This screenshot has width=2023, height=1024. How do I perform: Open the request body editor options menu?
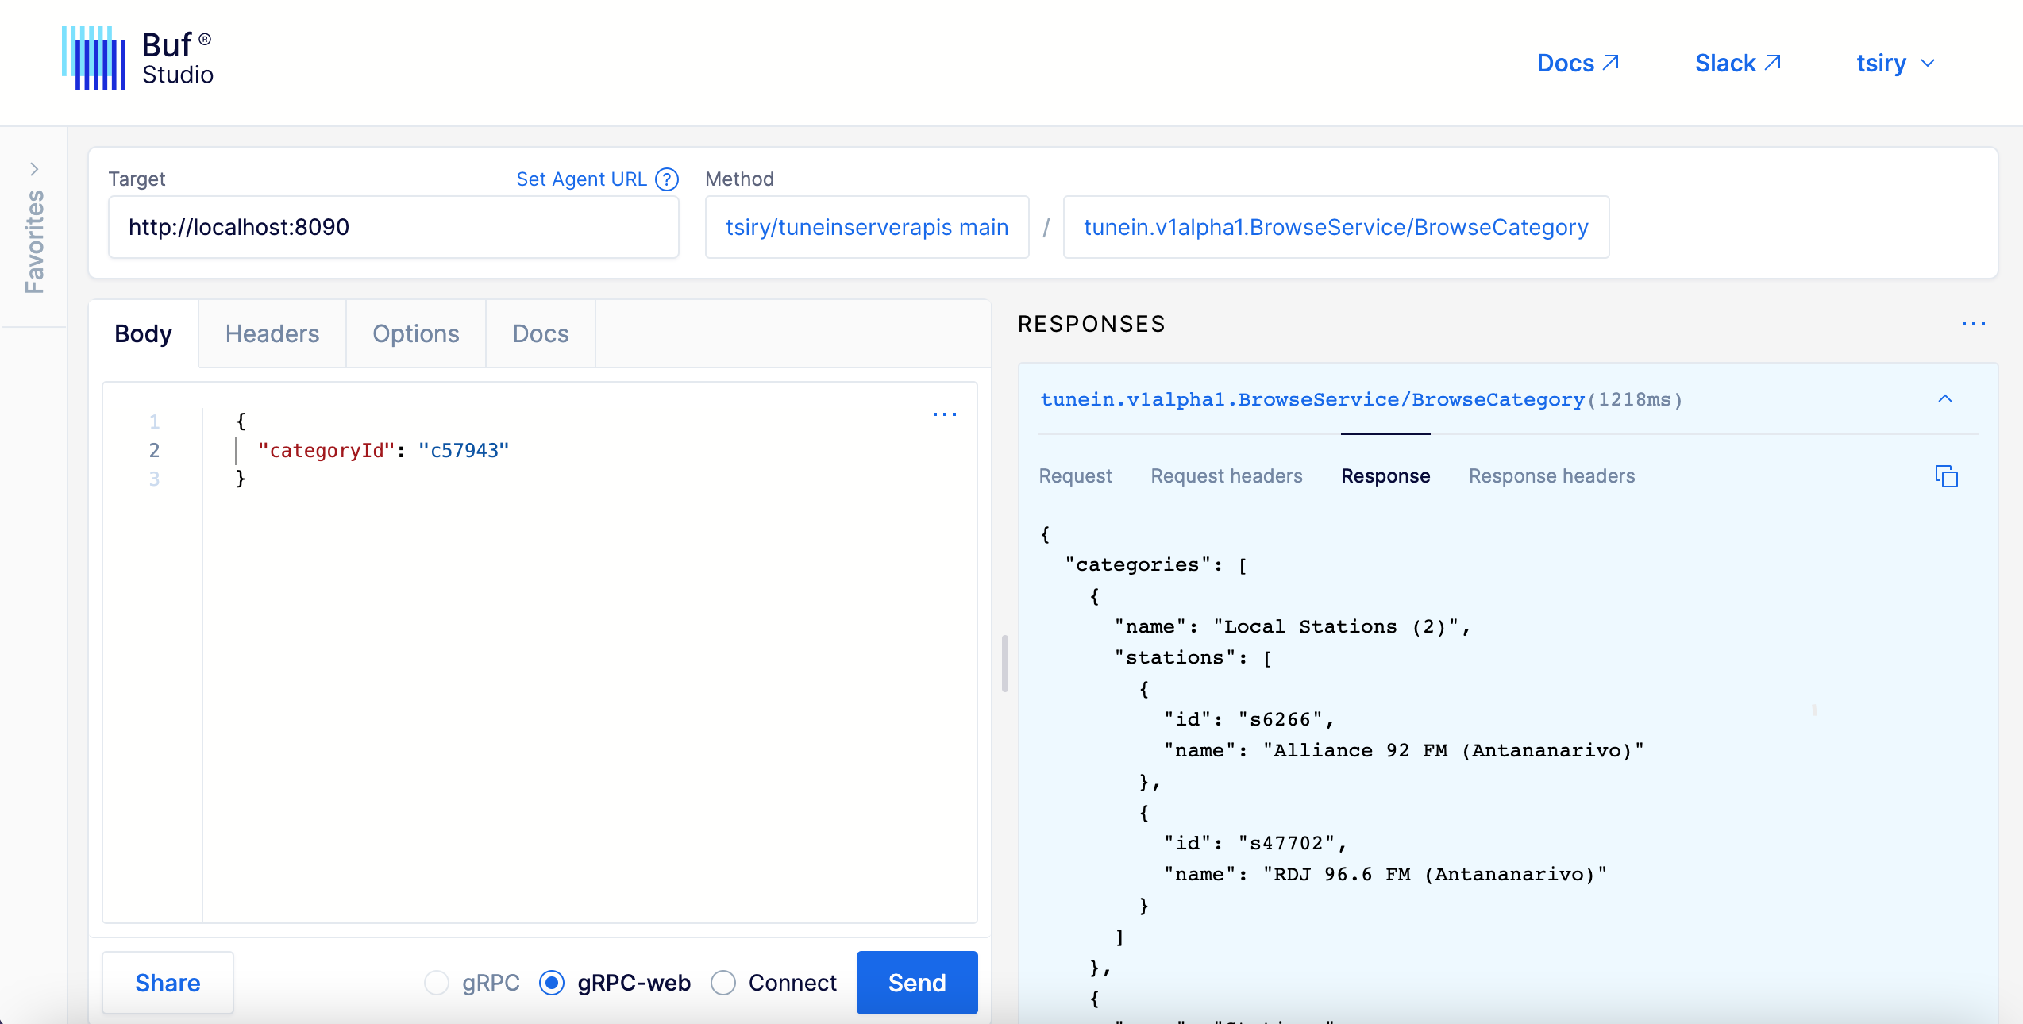click(944, 414)
